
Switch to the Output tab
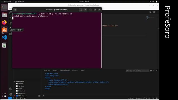pyautogui.click(x=55, y=71)
